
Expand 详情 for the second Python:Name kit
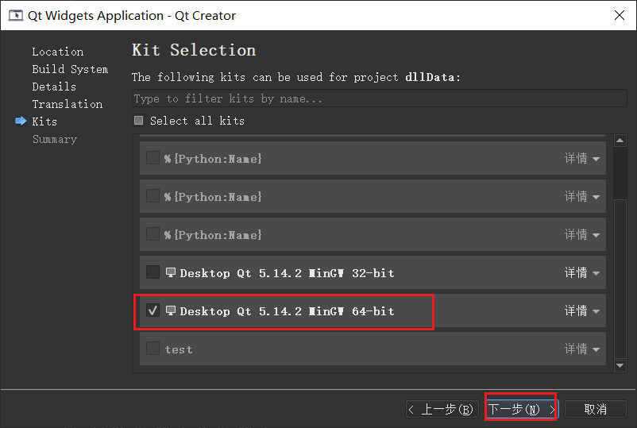coord(581,196)
